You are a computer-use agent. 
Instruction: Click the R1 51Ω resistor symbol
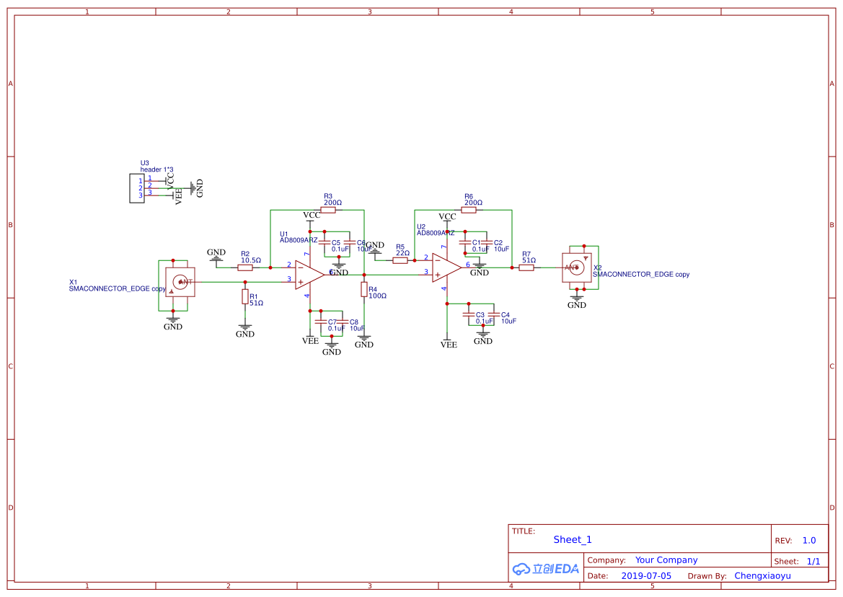pos(245,296)
